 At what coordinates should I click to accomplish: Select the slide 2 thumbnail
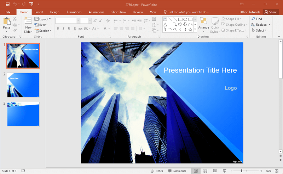23,85
